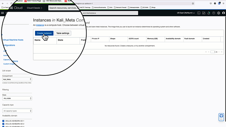
Task: Open the Blogs bookmark folder
Action: pyautogui.click(x=153, y=7)
